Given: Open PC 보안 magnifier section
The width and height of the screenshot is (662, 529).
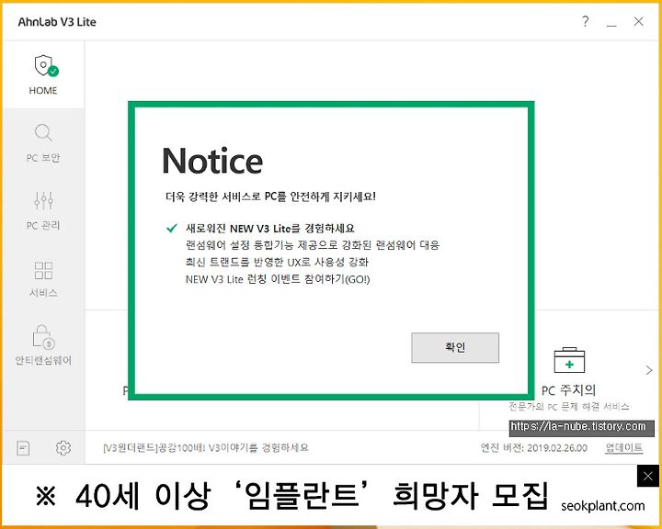Looking at the screenshot, I should point(43,132).
